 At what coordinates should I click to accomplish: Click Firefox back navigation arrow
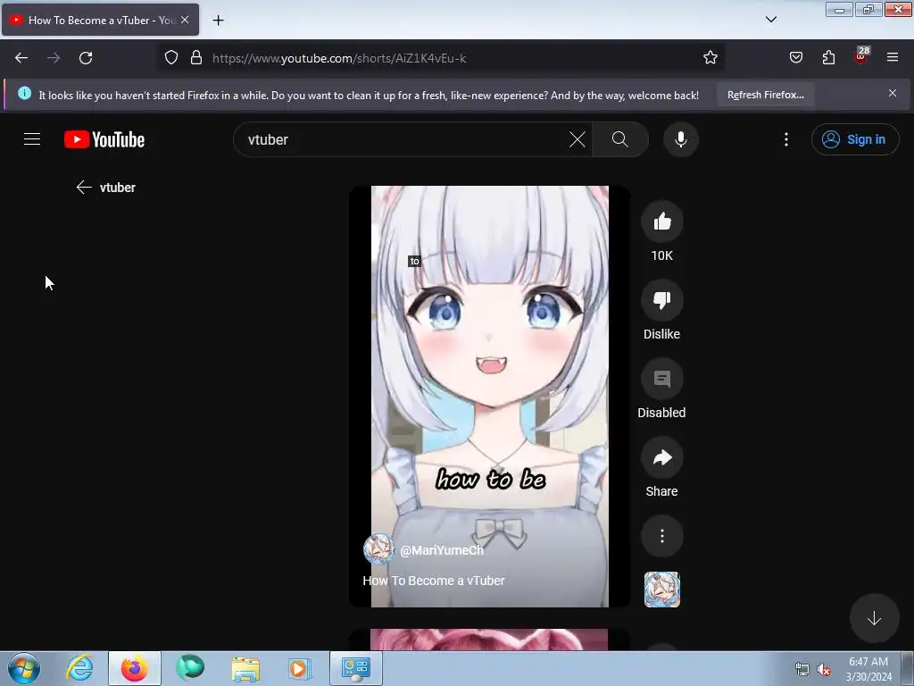21,58
